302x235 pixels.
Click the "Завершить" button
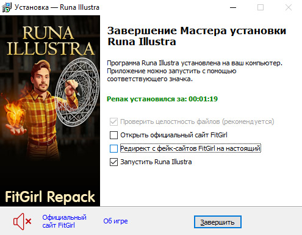click(x=218, y=222)
